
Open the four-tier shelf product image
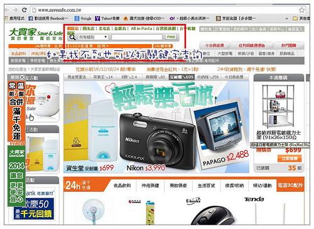click(x=279, y=106)
